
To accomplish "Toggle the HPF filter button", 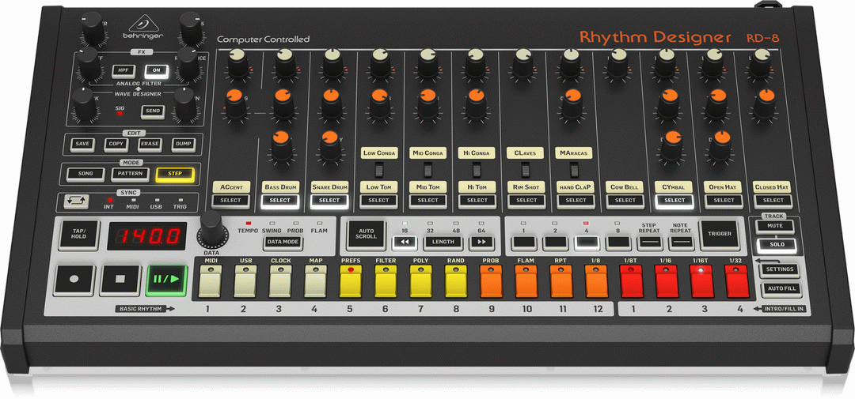I will (x=123, y=70).
